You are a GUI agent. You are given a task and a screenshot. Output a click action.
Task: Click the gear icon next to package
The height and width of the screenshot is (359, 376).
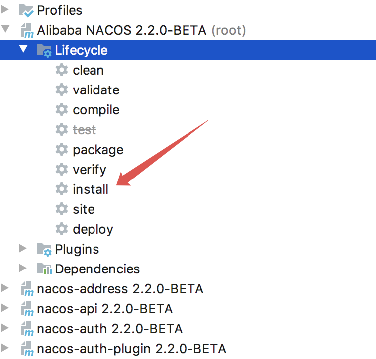tap(61, 150)
